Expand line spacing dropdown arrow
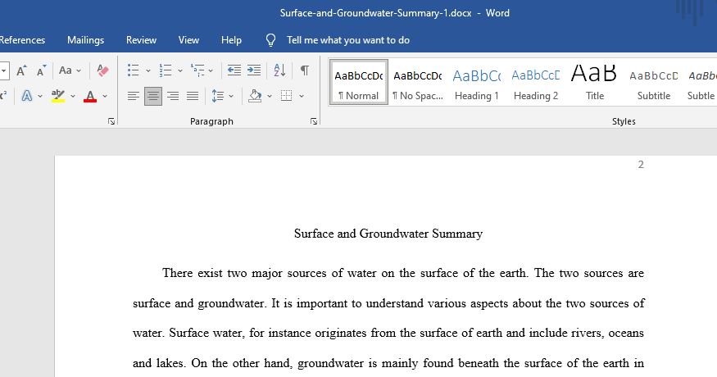The height and width of the screenshot is (377, 717). 231,96
